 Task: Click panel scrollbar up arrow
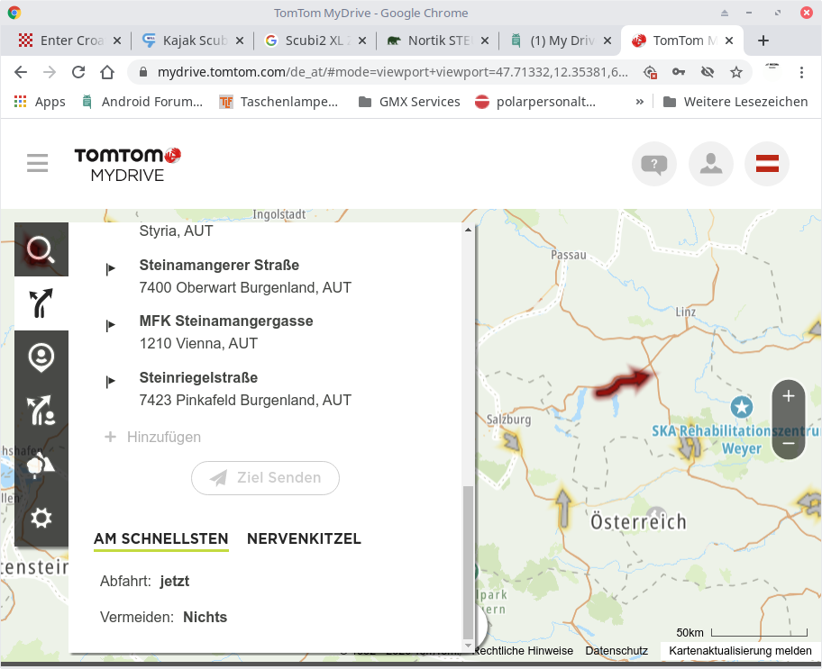point(468,230)
